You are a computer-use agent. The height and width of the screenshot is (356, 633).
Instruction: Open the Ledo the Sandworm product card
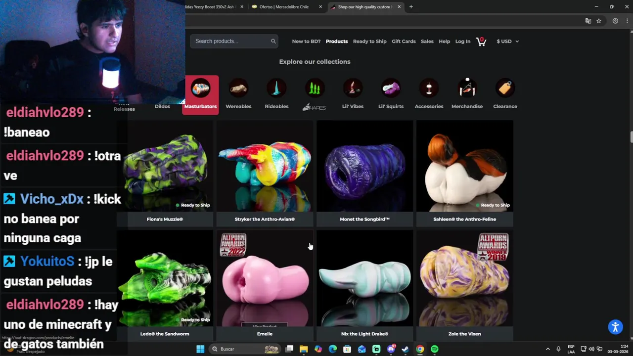165,285
